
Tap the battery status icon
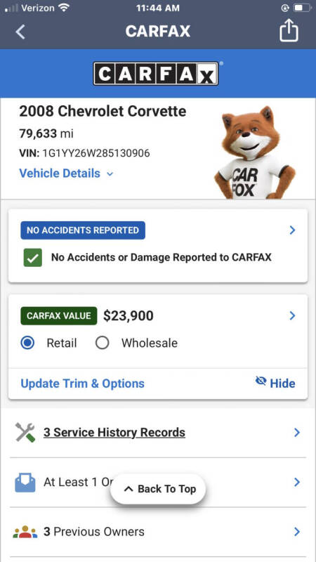tap(301, 8)
